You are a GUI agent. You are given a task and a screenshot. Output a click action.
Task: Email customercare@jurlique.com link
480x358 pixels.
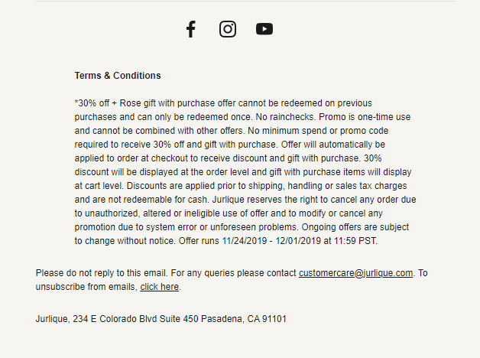355,273
